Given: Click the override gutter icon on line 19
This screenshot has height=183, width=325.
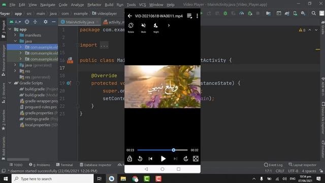Looking at the screenshot, I should point(69,83).
